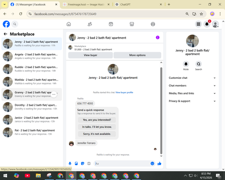Image resolution: width=225 pixels, height=180 pixels.
Task: Open the View buyer profile link
Action: (124, 92)
